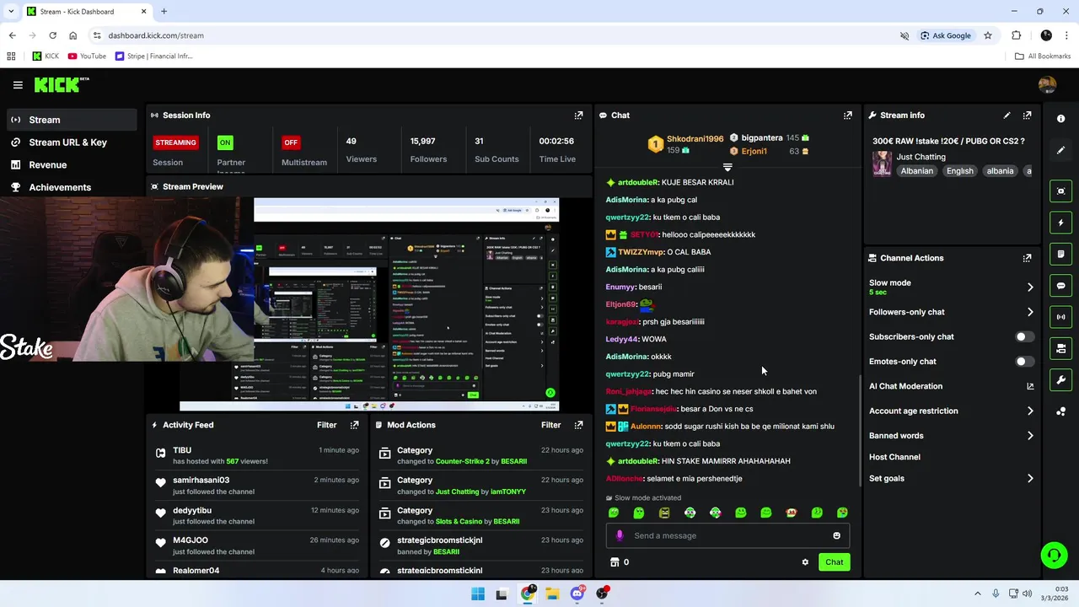Click the purple microphone icon in chat input
The height and width of the screenshot is (607, 1079).
pos(620,535)
